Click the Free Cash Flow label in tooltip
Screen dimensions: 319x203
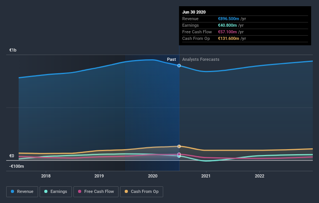(x=197, y=32)
